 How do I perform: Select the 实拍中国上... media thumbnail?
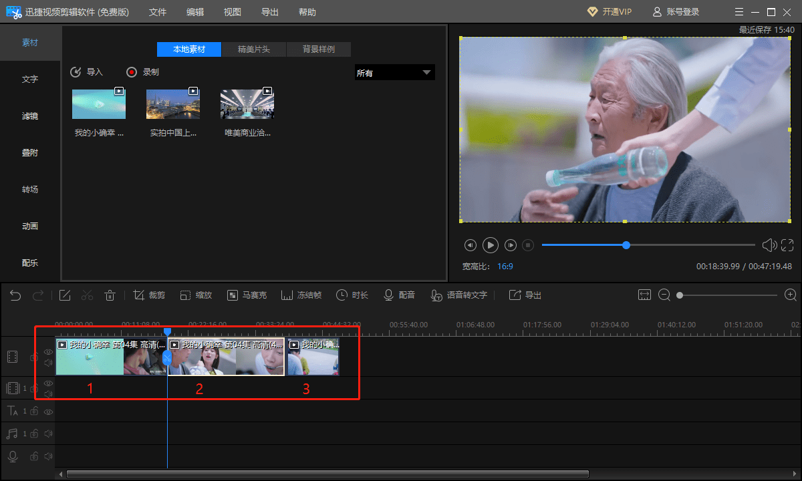coord(173,104)
